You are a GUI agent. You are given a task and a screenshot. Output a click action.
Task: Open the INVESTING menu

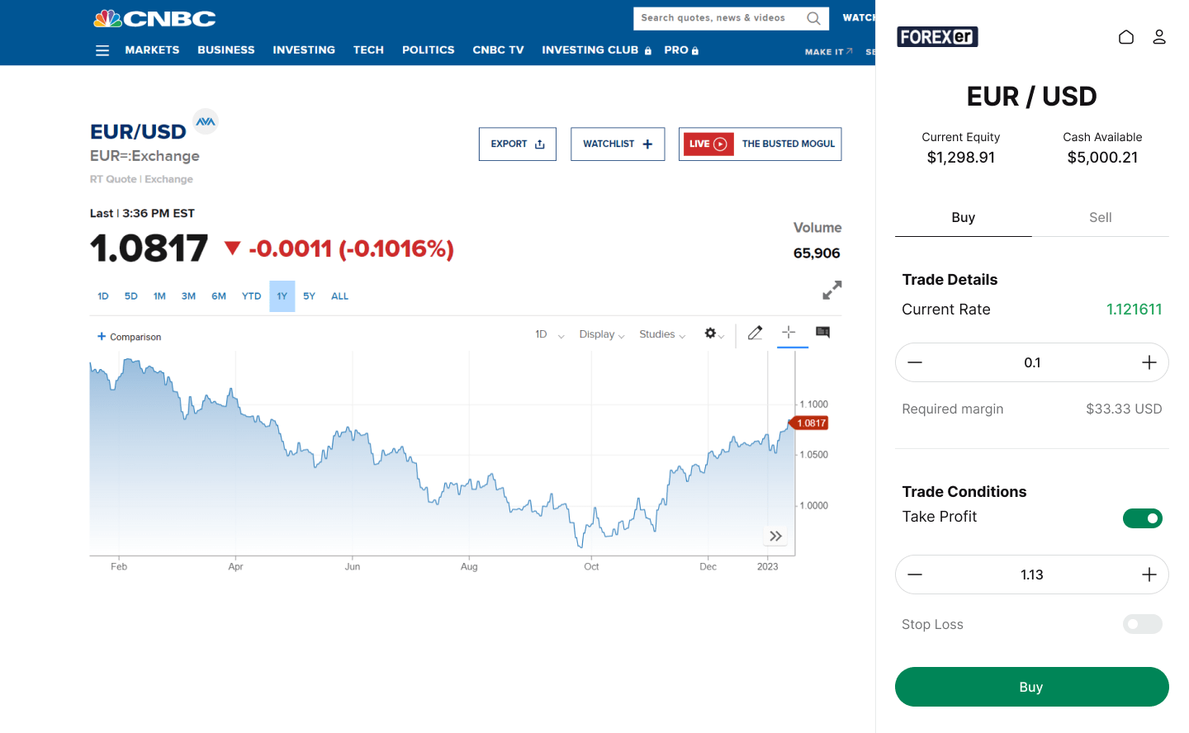[304, 50]
